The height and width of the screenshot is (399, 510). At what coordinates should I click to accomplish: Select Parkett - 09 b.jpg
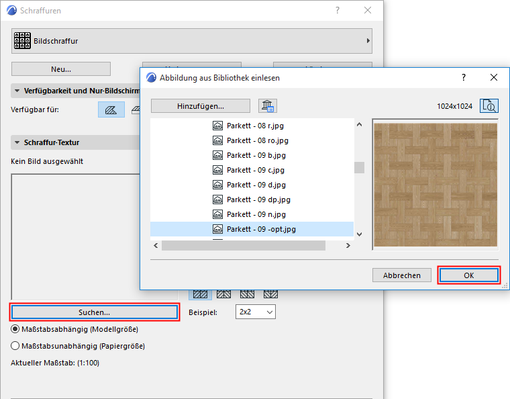pyautogui.click(x=252, y=155)
